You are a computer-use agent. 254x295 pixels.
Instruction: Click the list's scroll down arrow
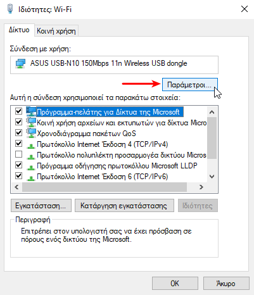(212, 177)
